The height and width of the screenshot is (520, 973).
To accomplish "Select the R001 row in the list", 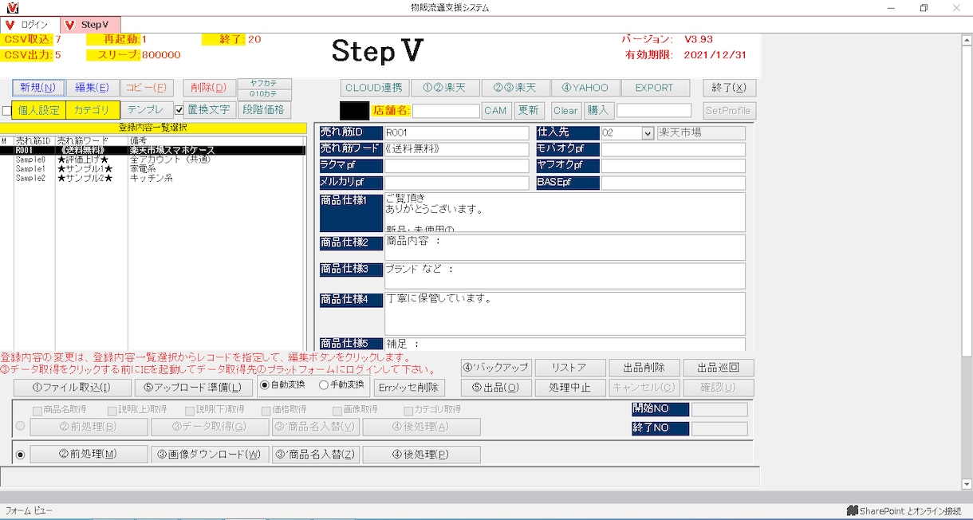I will (152, 150).
